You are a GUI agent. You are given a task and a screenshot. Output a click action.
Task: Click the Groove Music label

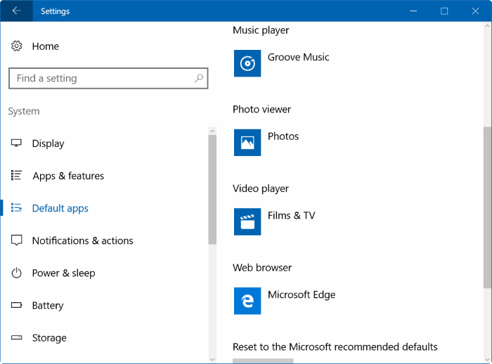click(298, 57)
